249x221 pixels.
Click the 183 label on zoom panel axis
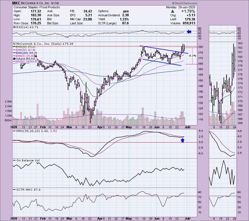click(x=240, y=43)
